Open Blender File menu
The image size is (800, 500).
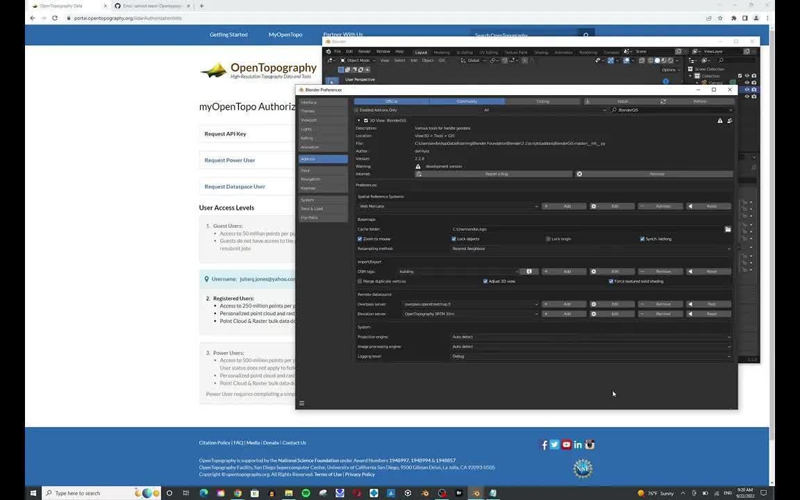click(x=337, y=51)
